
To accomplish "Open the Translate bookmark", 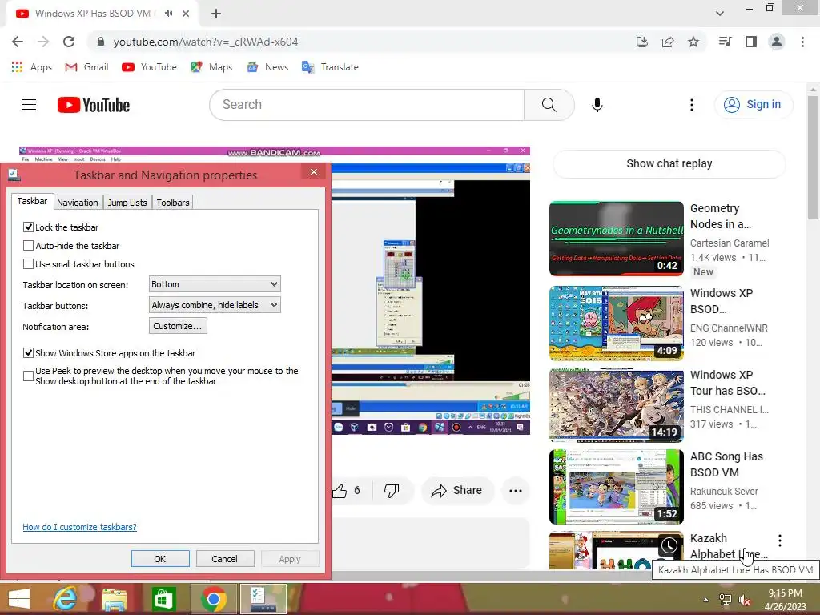I will (x=330, y=67).
